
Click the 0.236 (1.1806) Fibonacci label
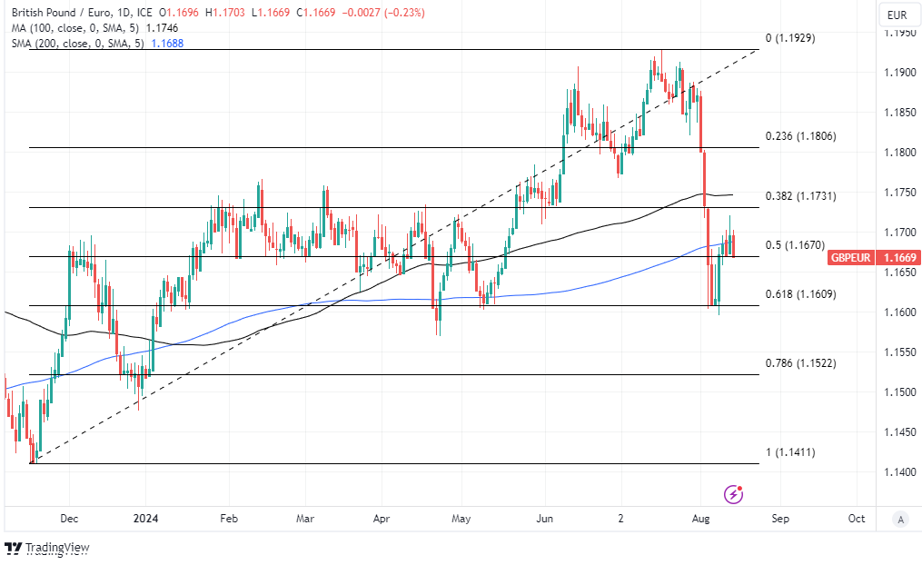point(800,136)
